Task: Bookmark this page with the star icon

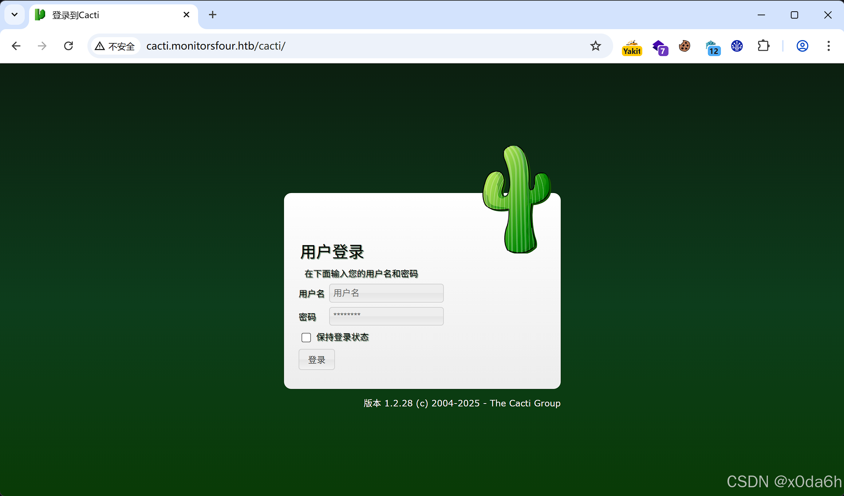Action: click(596, 46)
